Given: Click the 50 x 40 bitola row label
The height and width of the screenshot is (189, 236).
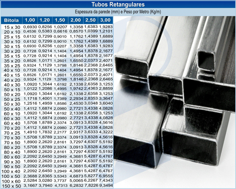Looking at the screenshot, I should pyautogui.click(x=12, y=109).
